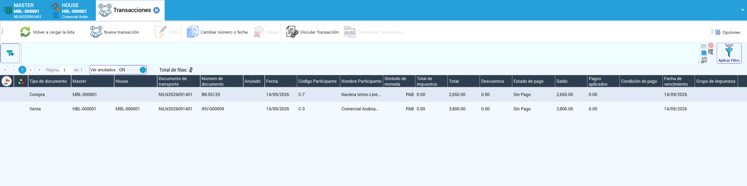
Task: Click the Aplicar Filtro button
Action: [729, 53]
